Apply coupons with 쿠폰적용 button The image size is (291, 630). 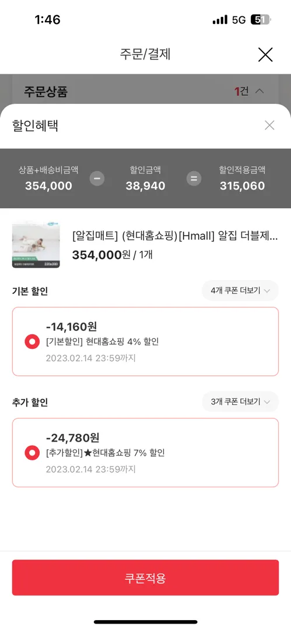(x=145, y=577)
